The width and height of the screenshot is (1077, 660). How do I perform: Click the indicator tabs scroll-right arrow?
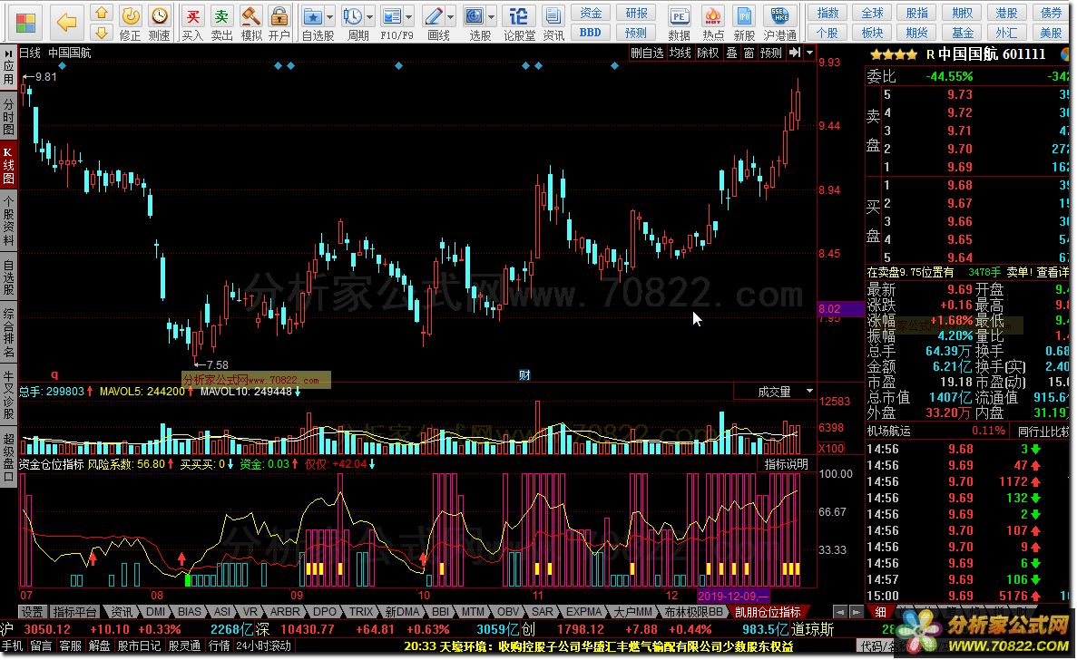pyautogui.click(x=856, y=611)
